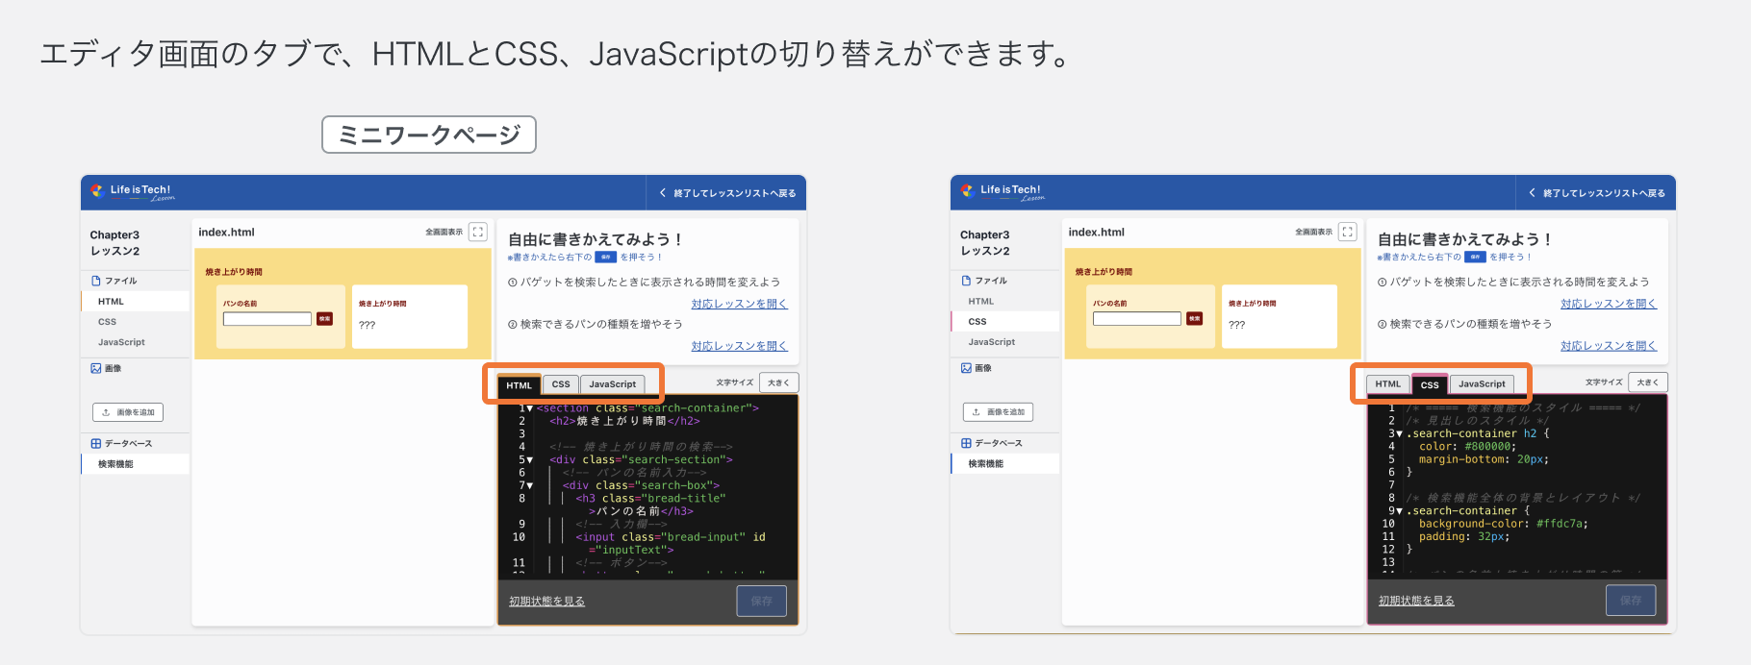Click fullscreen icon in CSS-view screenshot
This screenshot has width=1751, height=665.
point(1348,232)
